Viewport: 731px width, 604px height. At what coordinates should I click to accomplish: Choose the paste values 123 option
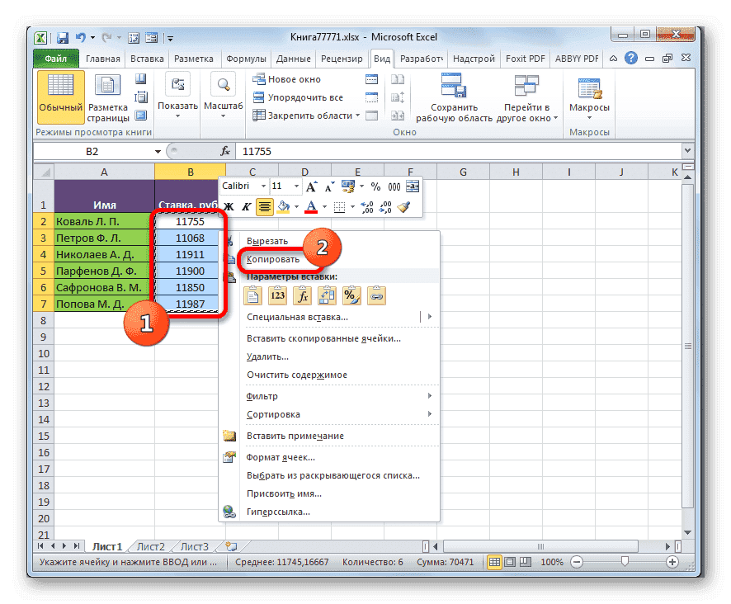tap(277, 295)
